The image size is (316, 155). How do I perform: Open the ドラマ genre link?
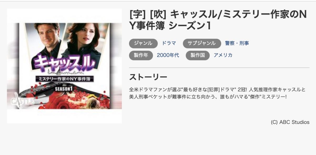[169, 43]
